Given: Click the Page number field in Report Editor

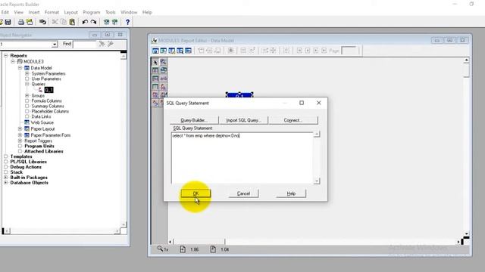Looking at the screenshot, I should (x=349, y=51).
